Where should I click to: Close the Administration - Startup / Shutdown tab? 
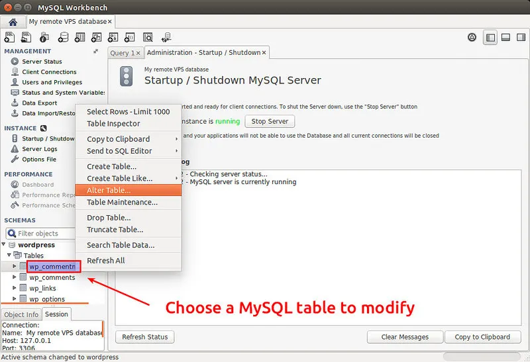click(x=264, y=53)
